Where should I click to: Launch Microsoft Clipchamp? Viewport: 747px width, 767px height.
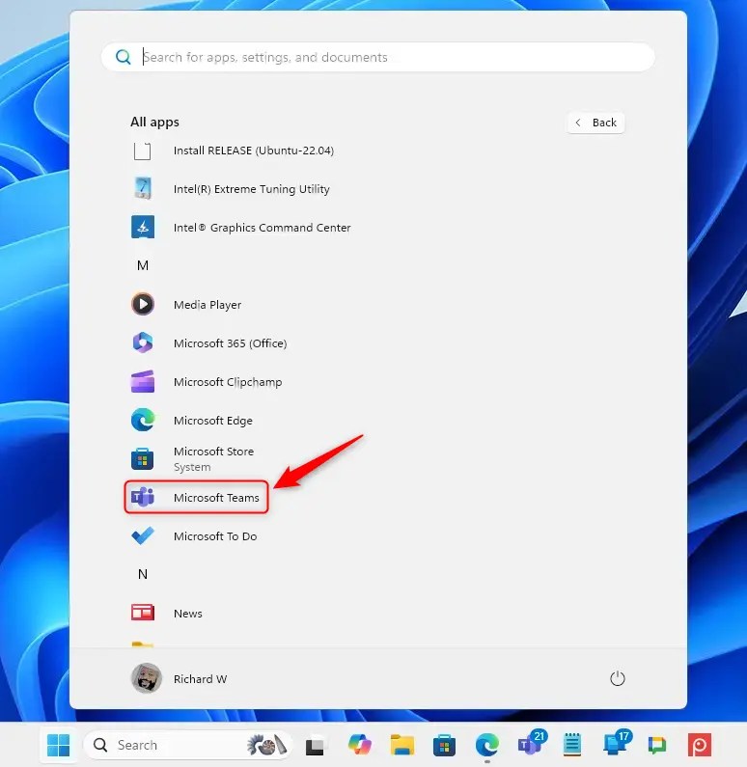click(207, 382)
